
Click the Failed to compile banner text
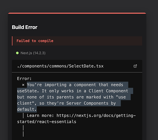pyautogui.click(x=35, y=41)
